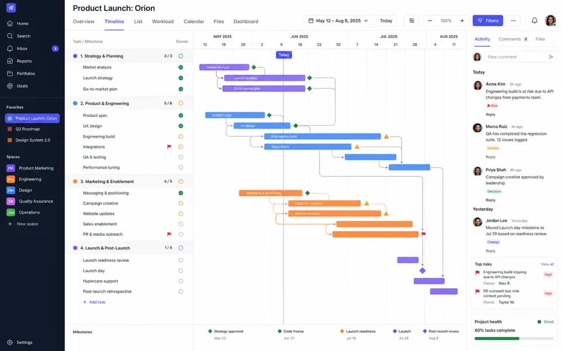The height and width of the screenshot is (351, 562).
Task: Open the Comments tab in side panel
Action: (x=513, y=39)
